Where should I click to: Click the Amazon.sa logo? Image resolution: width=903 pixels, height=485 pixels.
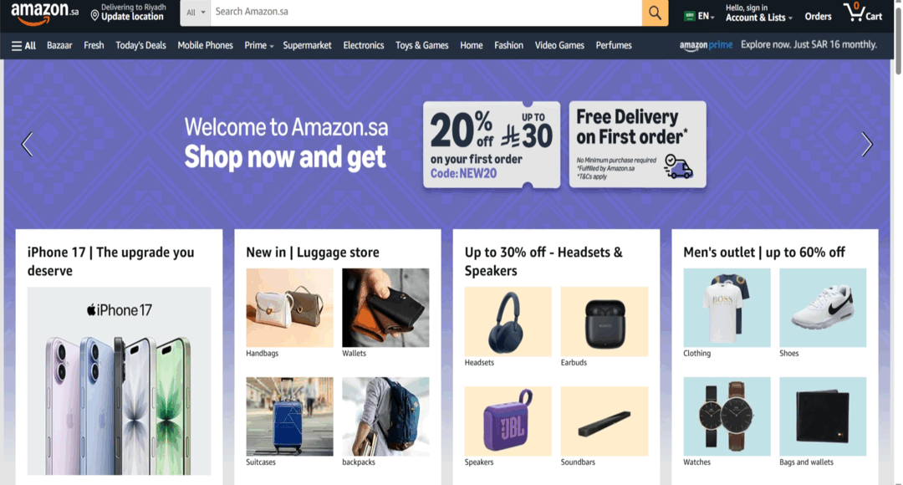pos(44,13)
